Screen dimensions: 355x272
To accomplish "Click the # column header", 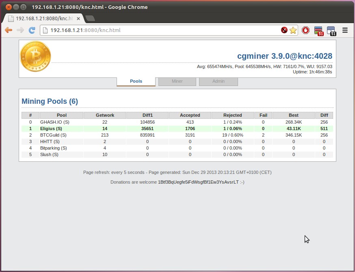I will click(x=30, y=115).
